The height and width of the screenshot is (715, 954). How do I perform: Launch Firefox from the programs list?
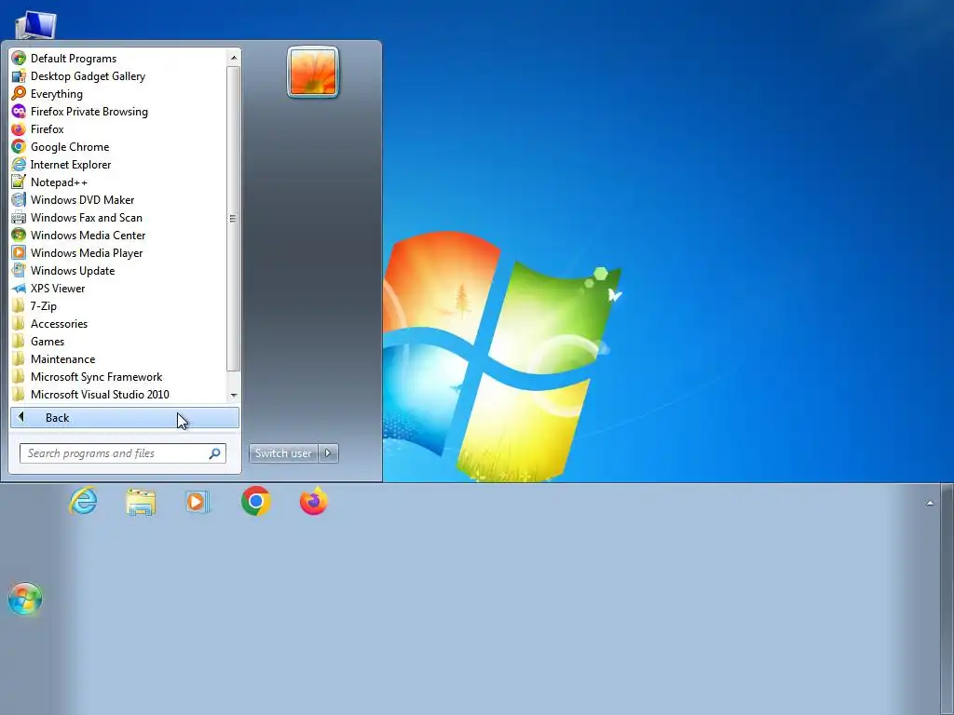pyautogui.click(x=117, y=128)
